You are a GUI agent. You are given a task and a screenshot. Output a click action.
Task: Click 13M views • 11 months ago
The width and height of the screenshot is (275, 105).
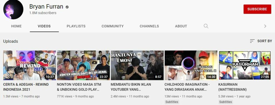(x=183, y=96)
